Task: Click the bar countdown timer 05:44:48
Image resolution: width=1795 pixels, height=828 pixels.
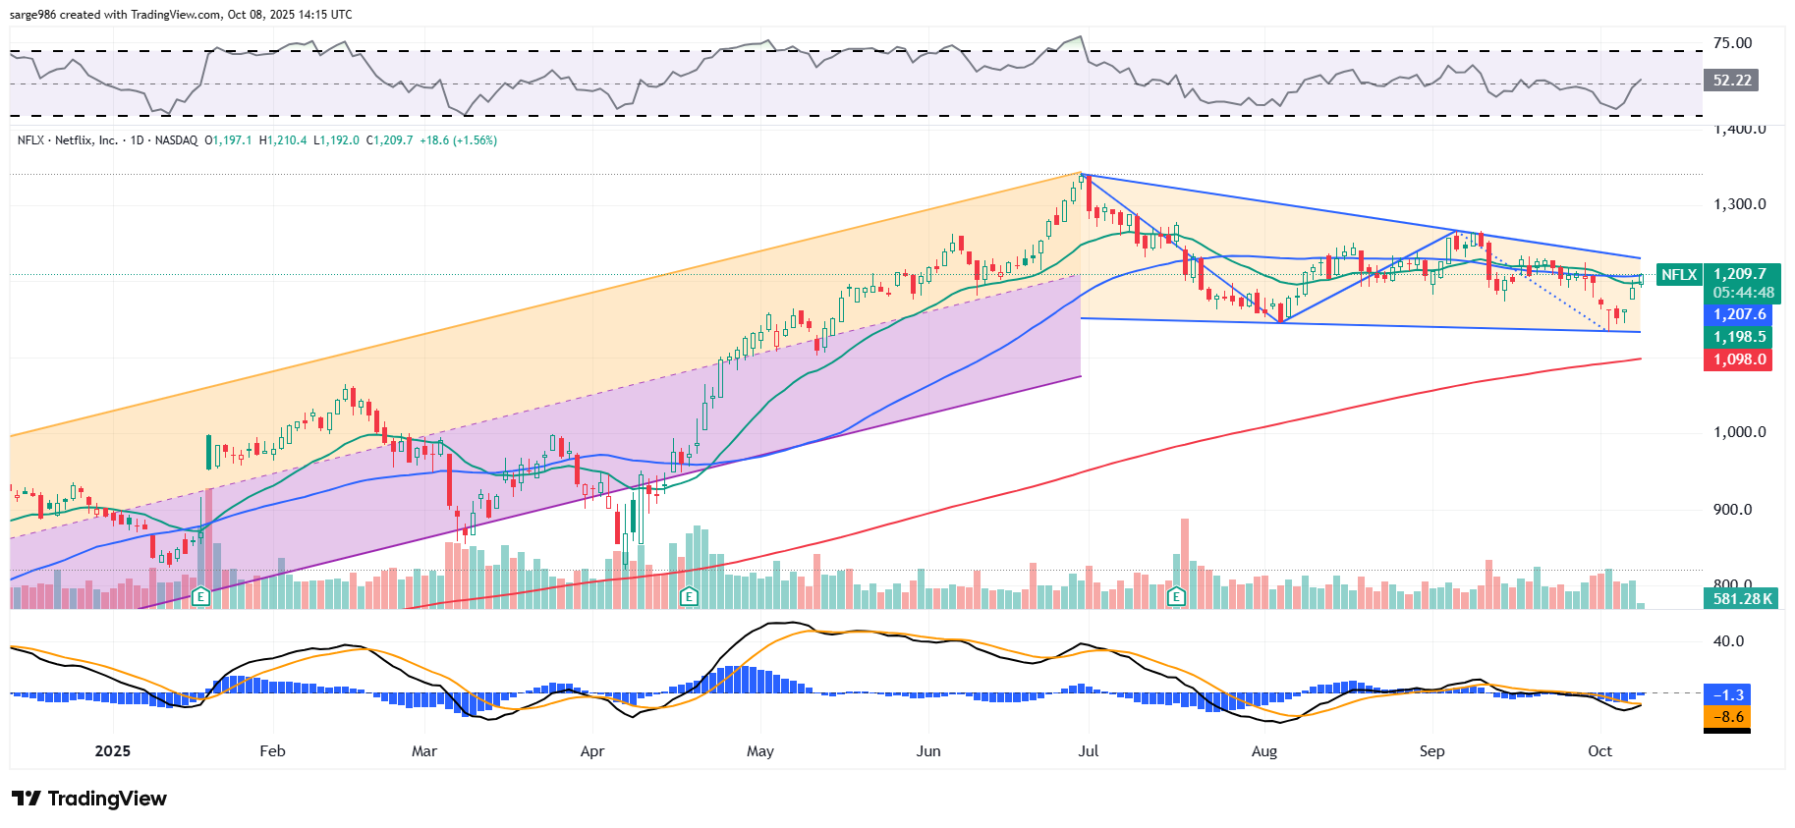Action: pyautogui.click(x=1743, y=293)
